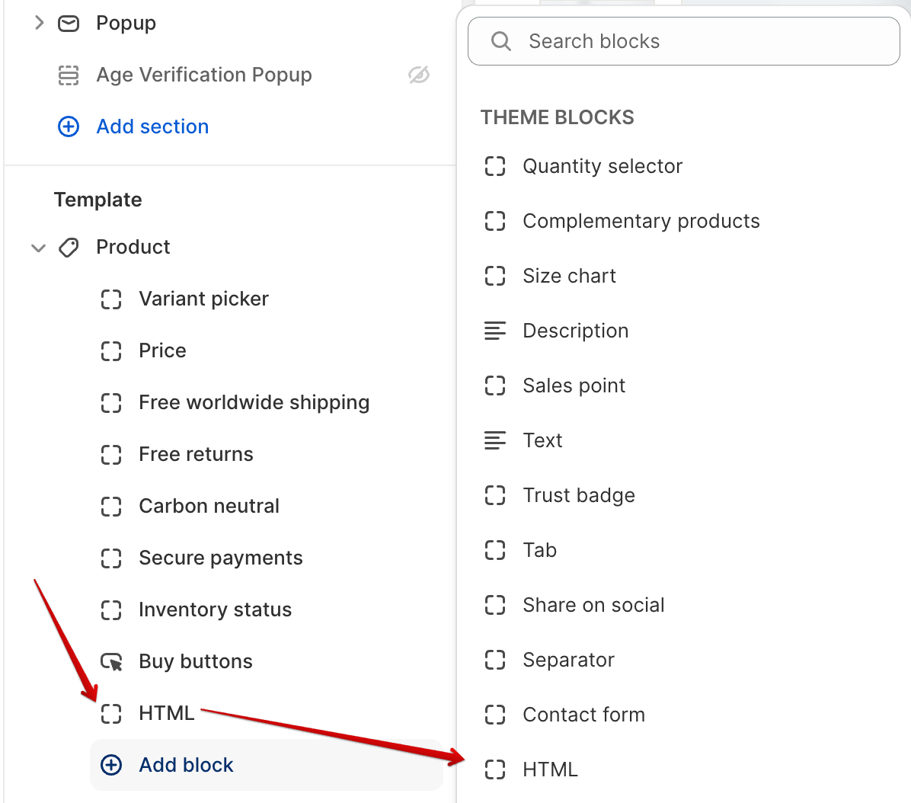Pick the Contact form block option

pos(583,715)
